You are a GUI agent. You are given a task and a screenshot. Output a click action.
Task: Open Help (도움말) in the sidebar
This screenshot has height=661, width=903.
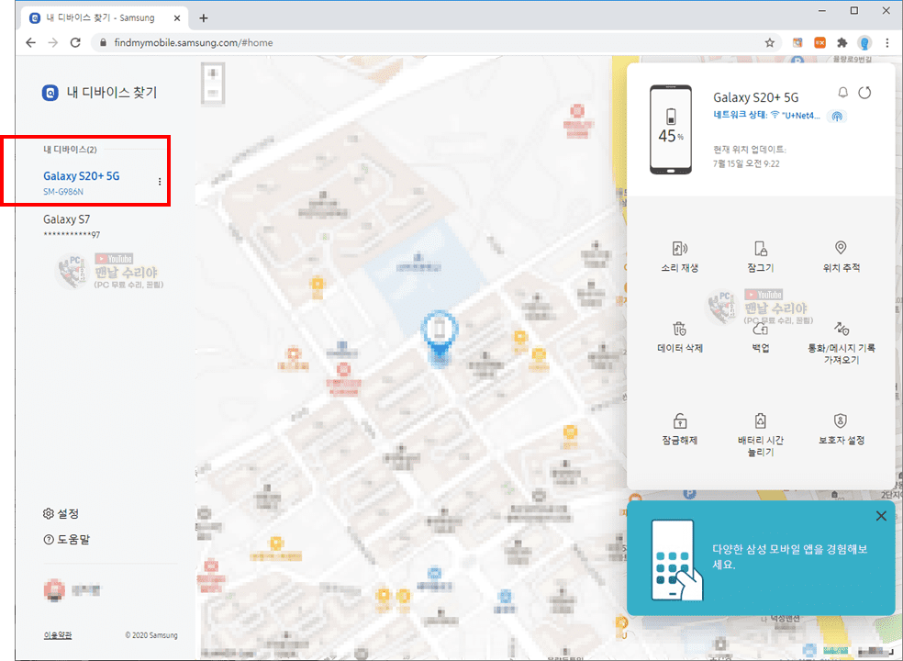click(67, 540)
